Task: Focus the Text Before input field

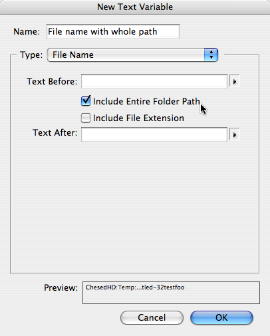Action: pyautogui.click(x=154, y=81)
